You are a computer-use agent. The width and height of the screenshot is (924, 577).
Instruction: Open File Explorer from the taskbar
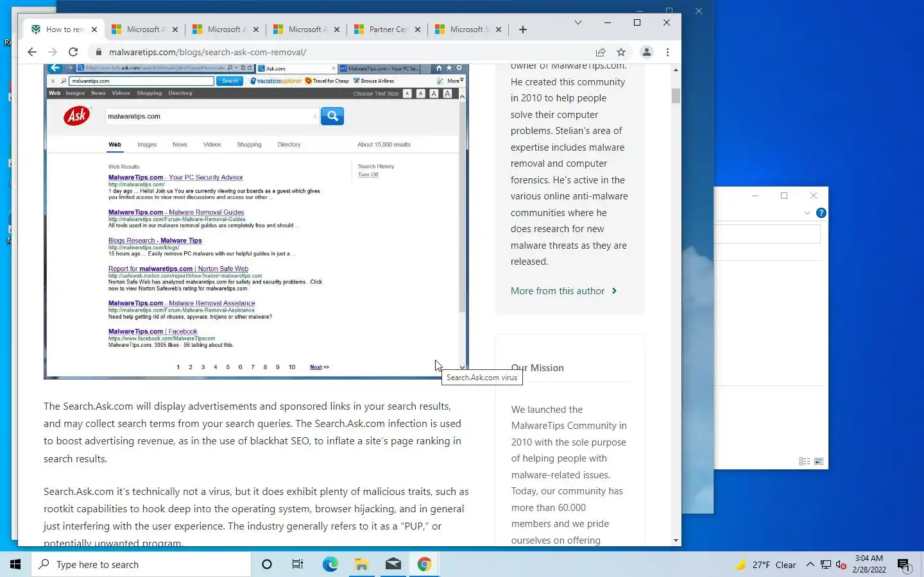point(361,564)
